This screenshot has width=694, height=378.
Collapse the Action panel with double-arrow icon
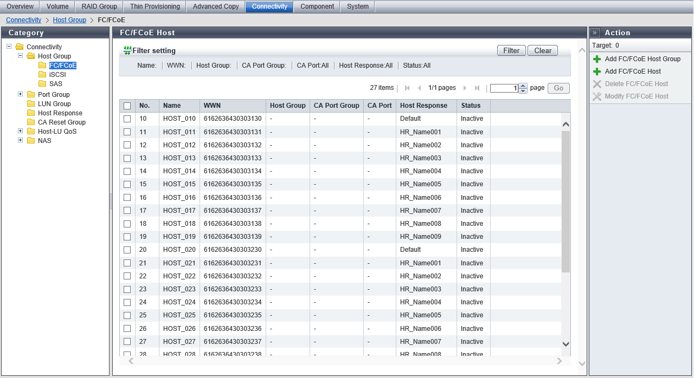tap(595, 32)
